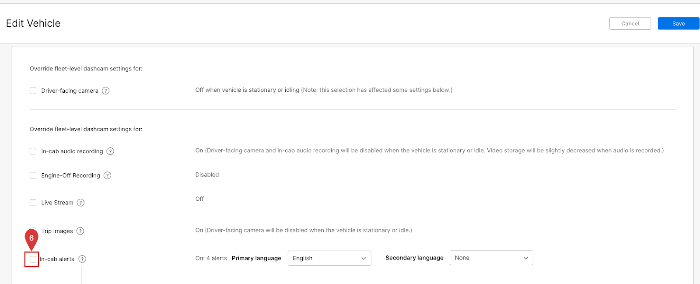Click the "On: 4 alerts" status text

[211, 258]
